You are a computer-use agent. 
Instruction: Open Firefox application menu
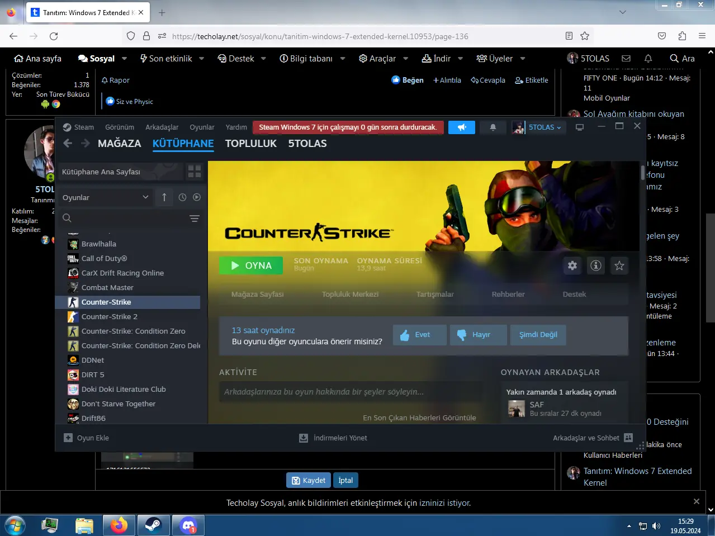coord(702,36)
